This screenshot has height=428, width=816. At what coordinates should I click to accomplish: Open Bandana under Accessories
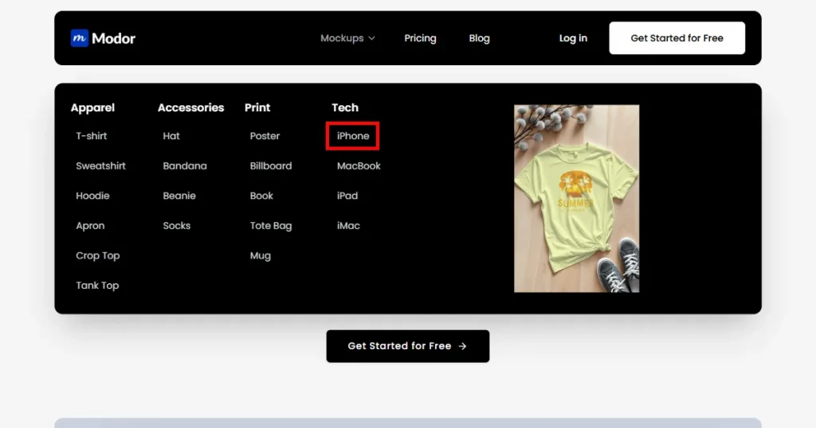tap(185, 166)
